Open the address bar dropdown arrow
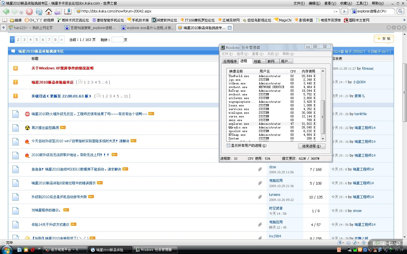Image resolution: width=407 pixels, height=254 pixels. pyautogui.click(x=336, y=12)
